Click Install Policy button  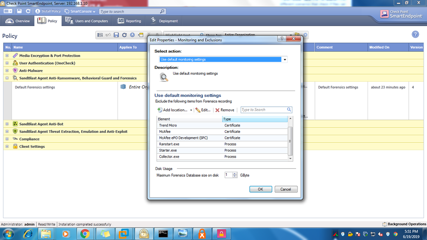pos(48,11)
